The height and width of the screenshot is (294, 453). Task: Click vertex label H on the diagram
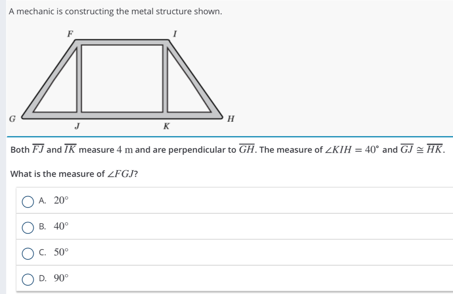pos(231,119)
